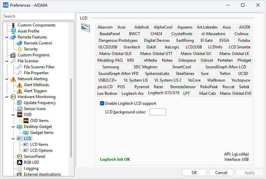266x179 pixels.
Task: Click the Update Frequency icon
Action: (20, 103)
